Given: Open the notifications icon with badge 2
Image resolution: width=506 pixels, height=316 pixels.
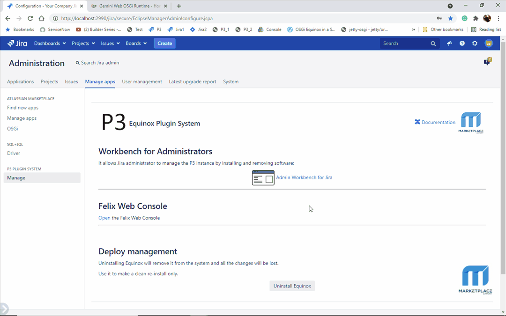Looking at the screenshot, I should pos(487,62).
